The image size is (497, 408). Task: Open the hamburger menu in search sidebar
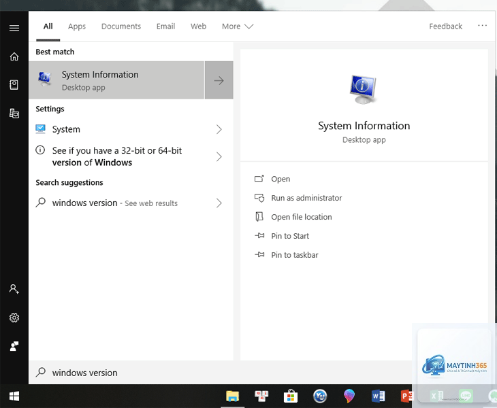14,28
